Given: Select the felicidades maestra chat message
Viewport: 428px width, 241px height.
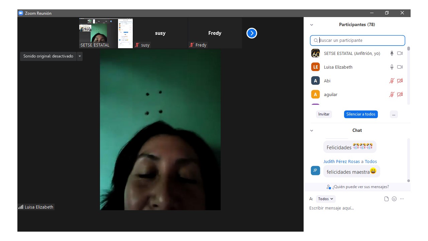Looking at the screenshot, I should pos(352,172).
